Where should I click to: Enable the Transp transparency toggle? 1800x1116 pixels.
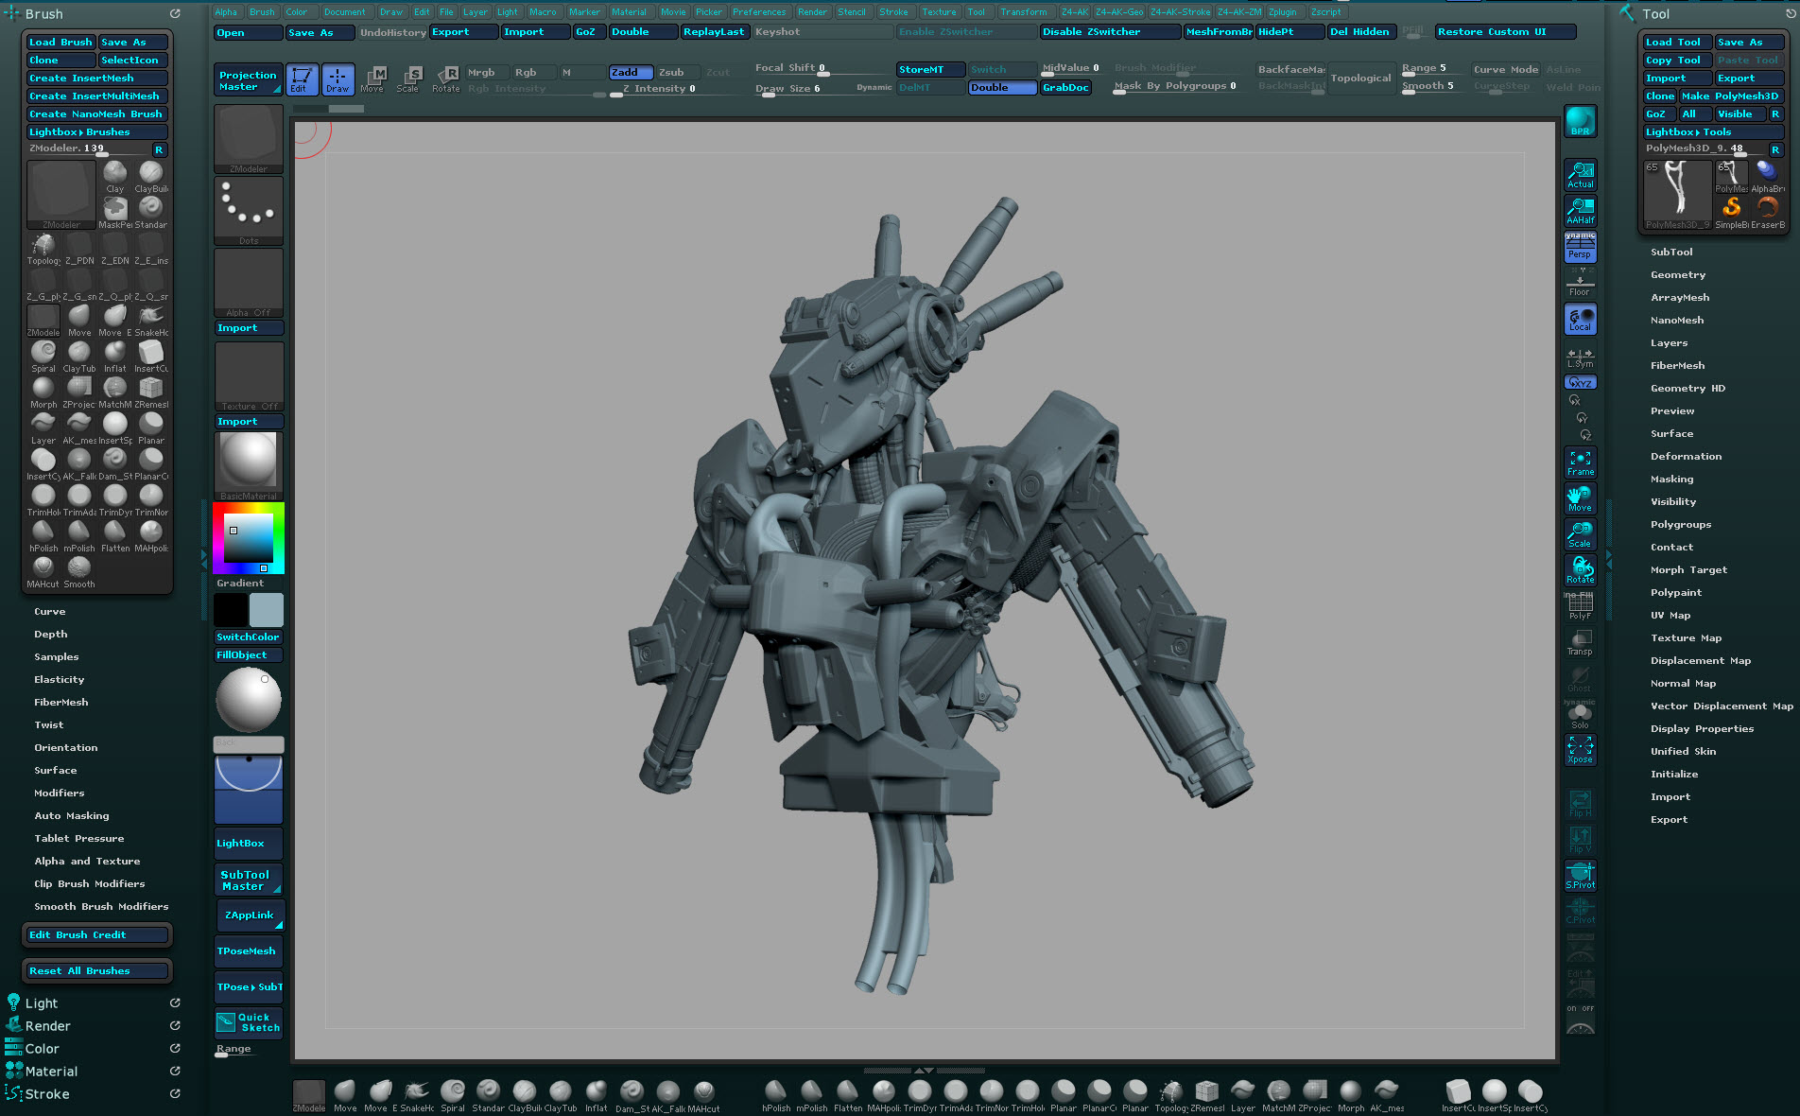point(1580,642)
